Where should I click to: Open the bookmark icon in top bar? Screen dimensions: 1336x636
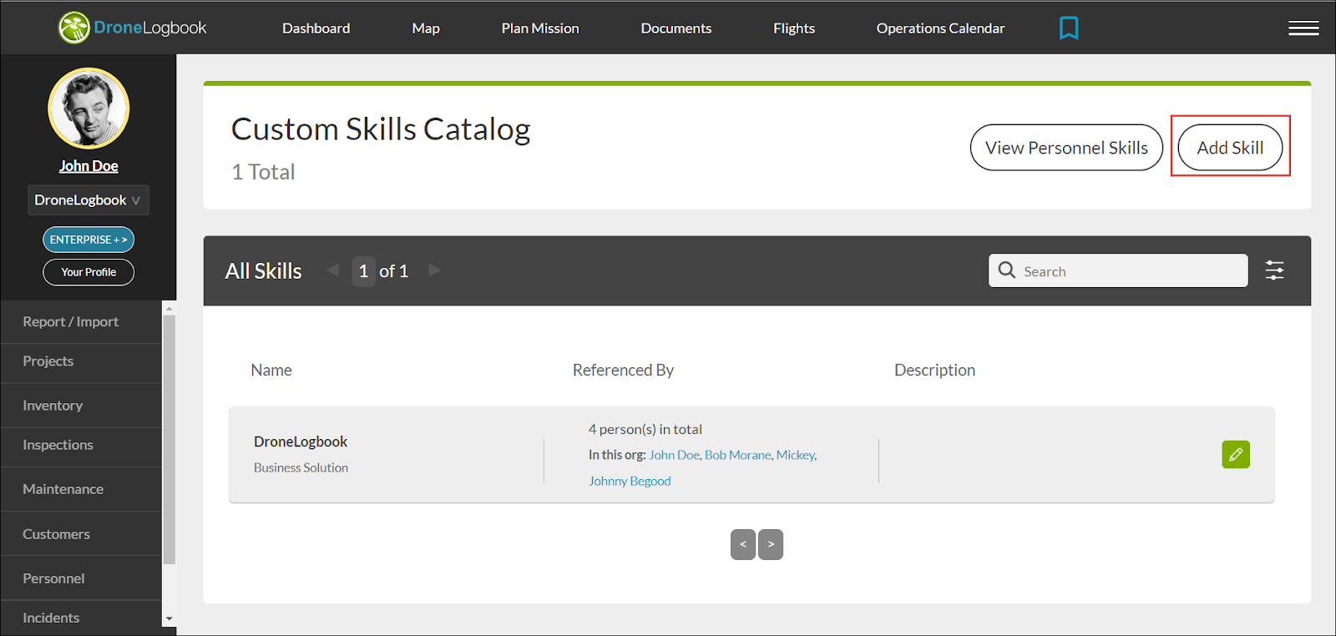(1069, 28)
